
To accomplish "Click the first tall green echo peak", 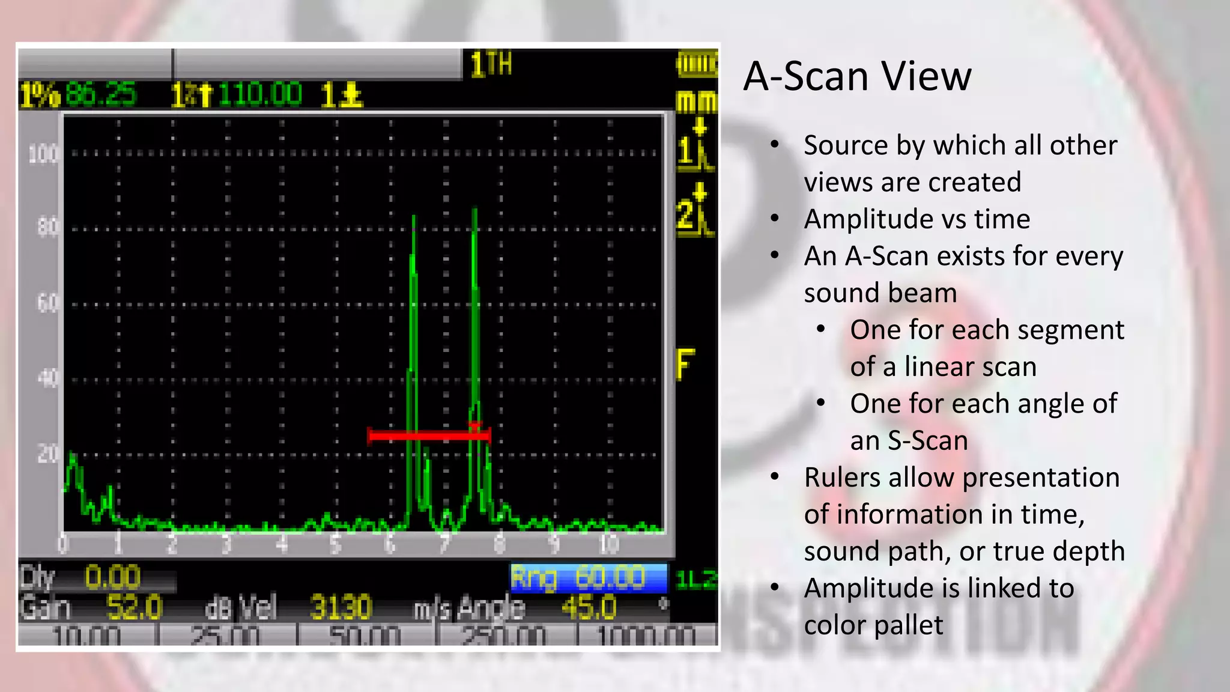I will 413,360.
